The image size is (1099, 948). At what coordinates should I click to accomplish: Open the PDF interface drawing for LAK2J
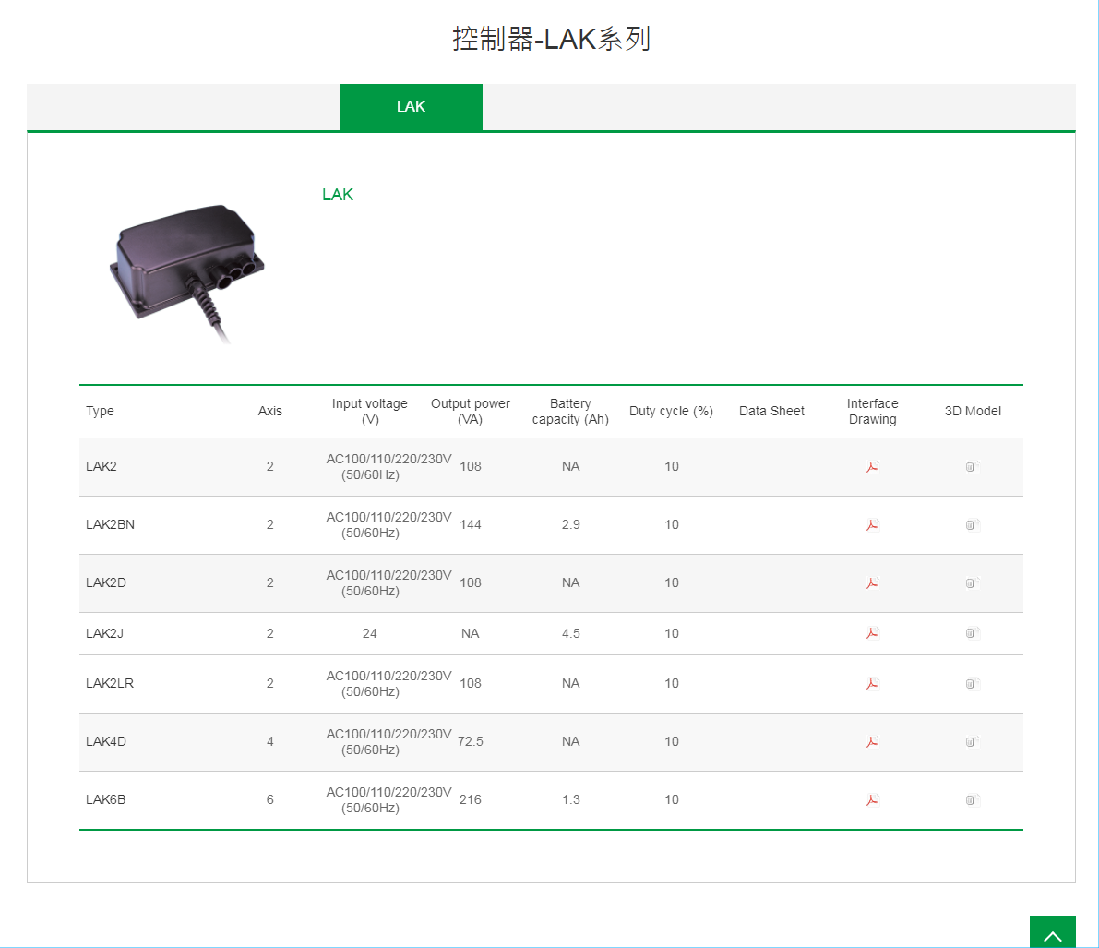(872, 633)
